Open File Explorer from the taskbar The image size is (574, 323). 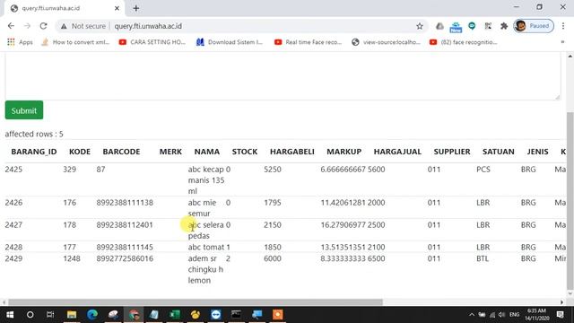click(72, 315)
